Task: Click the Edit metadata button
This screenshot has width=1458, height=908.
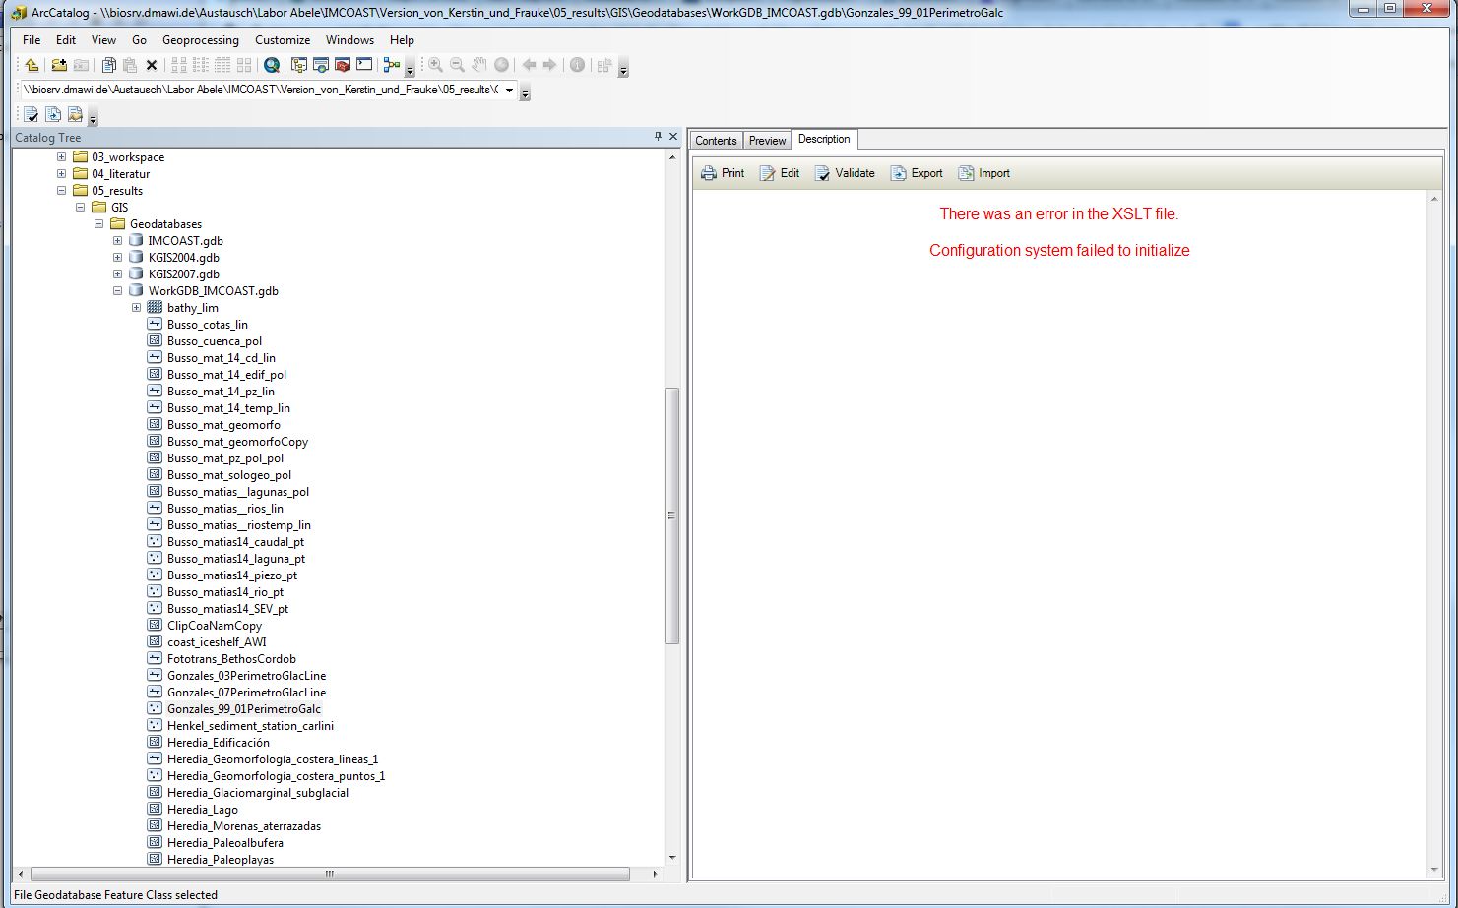Action: pos(780,173)
